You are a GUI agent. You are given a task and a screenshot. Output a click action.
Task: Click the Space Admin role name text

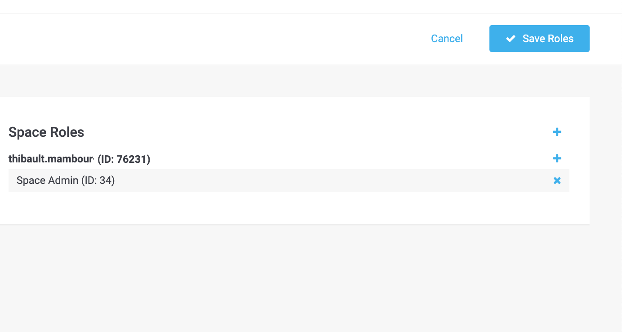[x=47, y=181]
